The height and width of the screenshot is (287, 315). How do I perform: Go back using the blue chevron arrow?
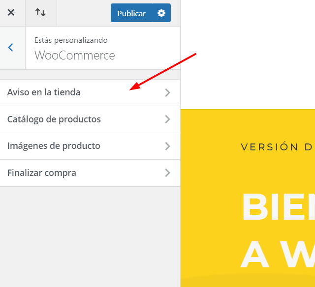(x=11, y=48)
